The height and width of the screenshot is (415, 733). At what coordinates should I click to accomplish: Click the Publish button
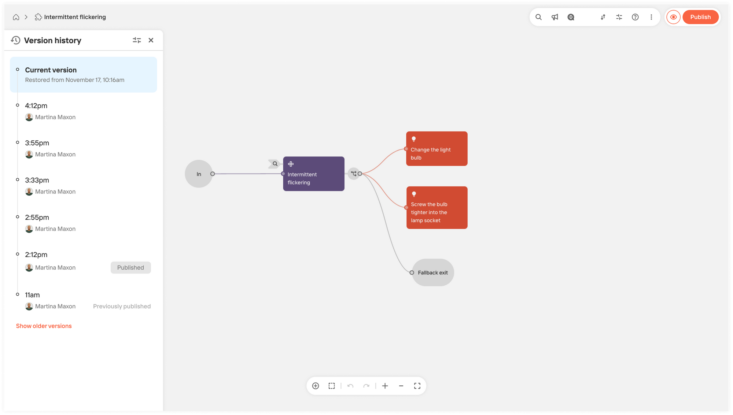700,17
